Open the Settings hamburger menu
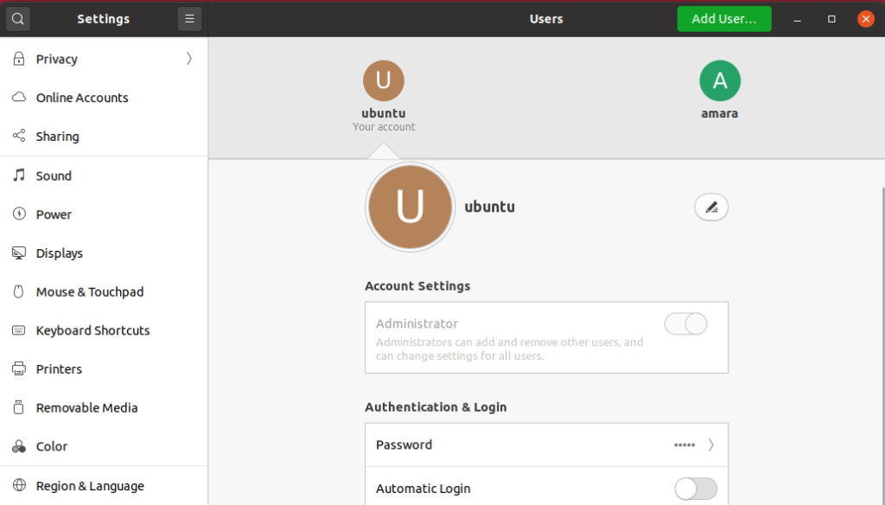The height and width of the screenshot is (505, 885). coord(189,19)
